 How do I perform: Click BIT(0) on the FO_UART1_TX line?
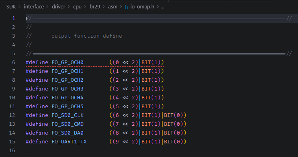[x=173, y=142]
